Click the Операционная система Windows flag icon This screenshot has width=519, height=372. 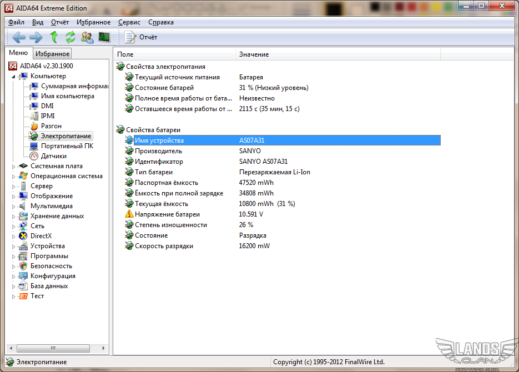click(x=23, y=176)
